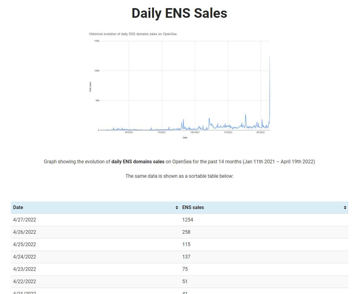Select the 1254 sales value cell
This screenshot has width=354, height=294.
(188, 220)
